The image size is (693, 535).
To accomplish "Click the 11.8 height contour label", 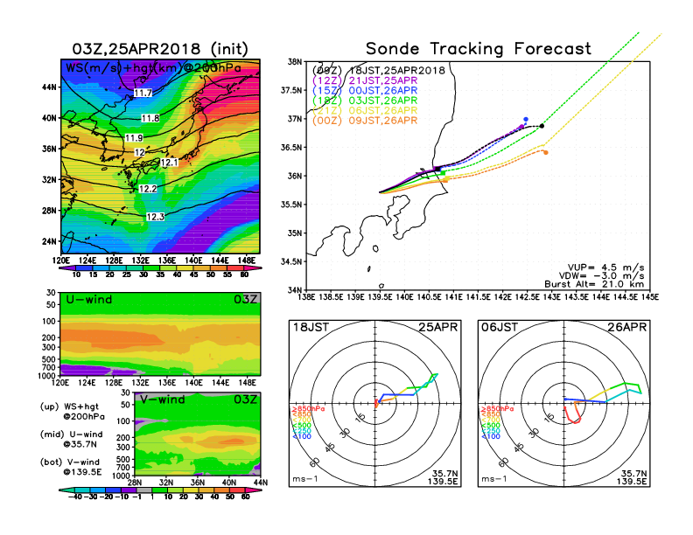I will pyautogui.click(x=150, y=118).
